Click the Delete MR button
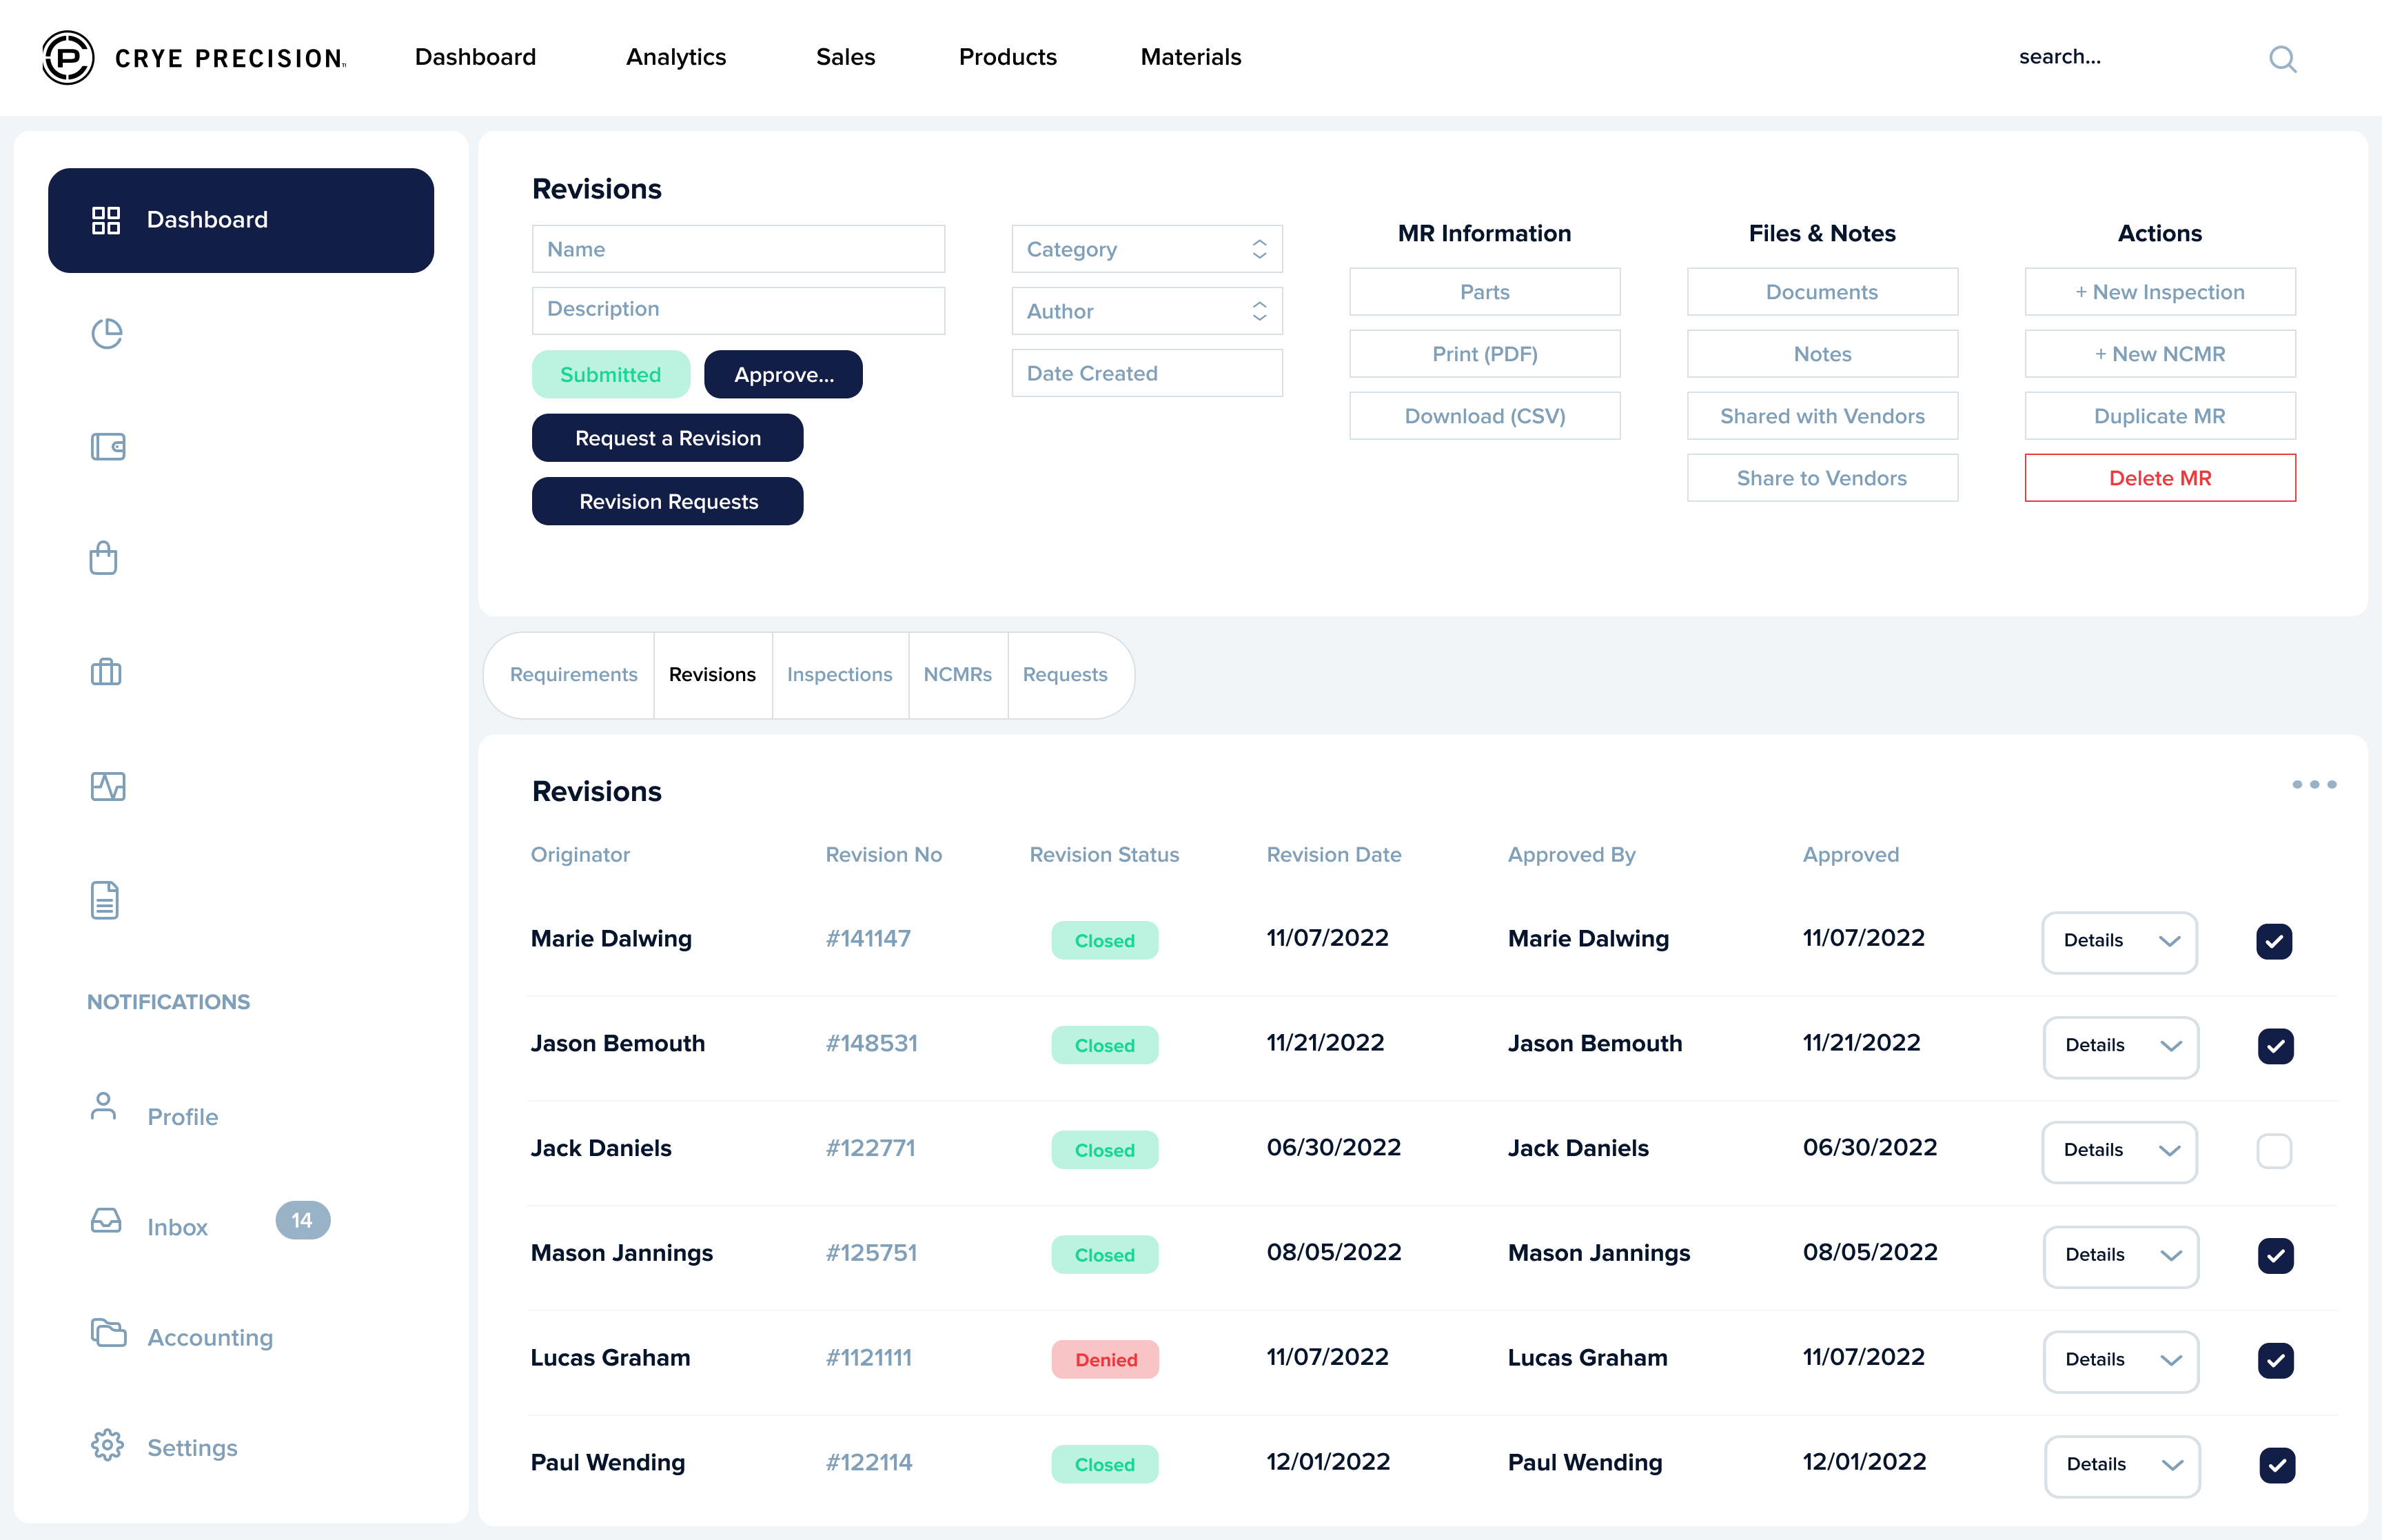Viewport: 2382px width, 1540px height. (x=2159, y=477)
